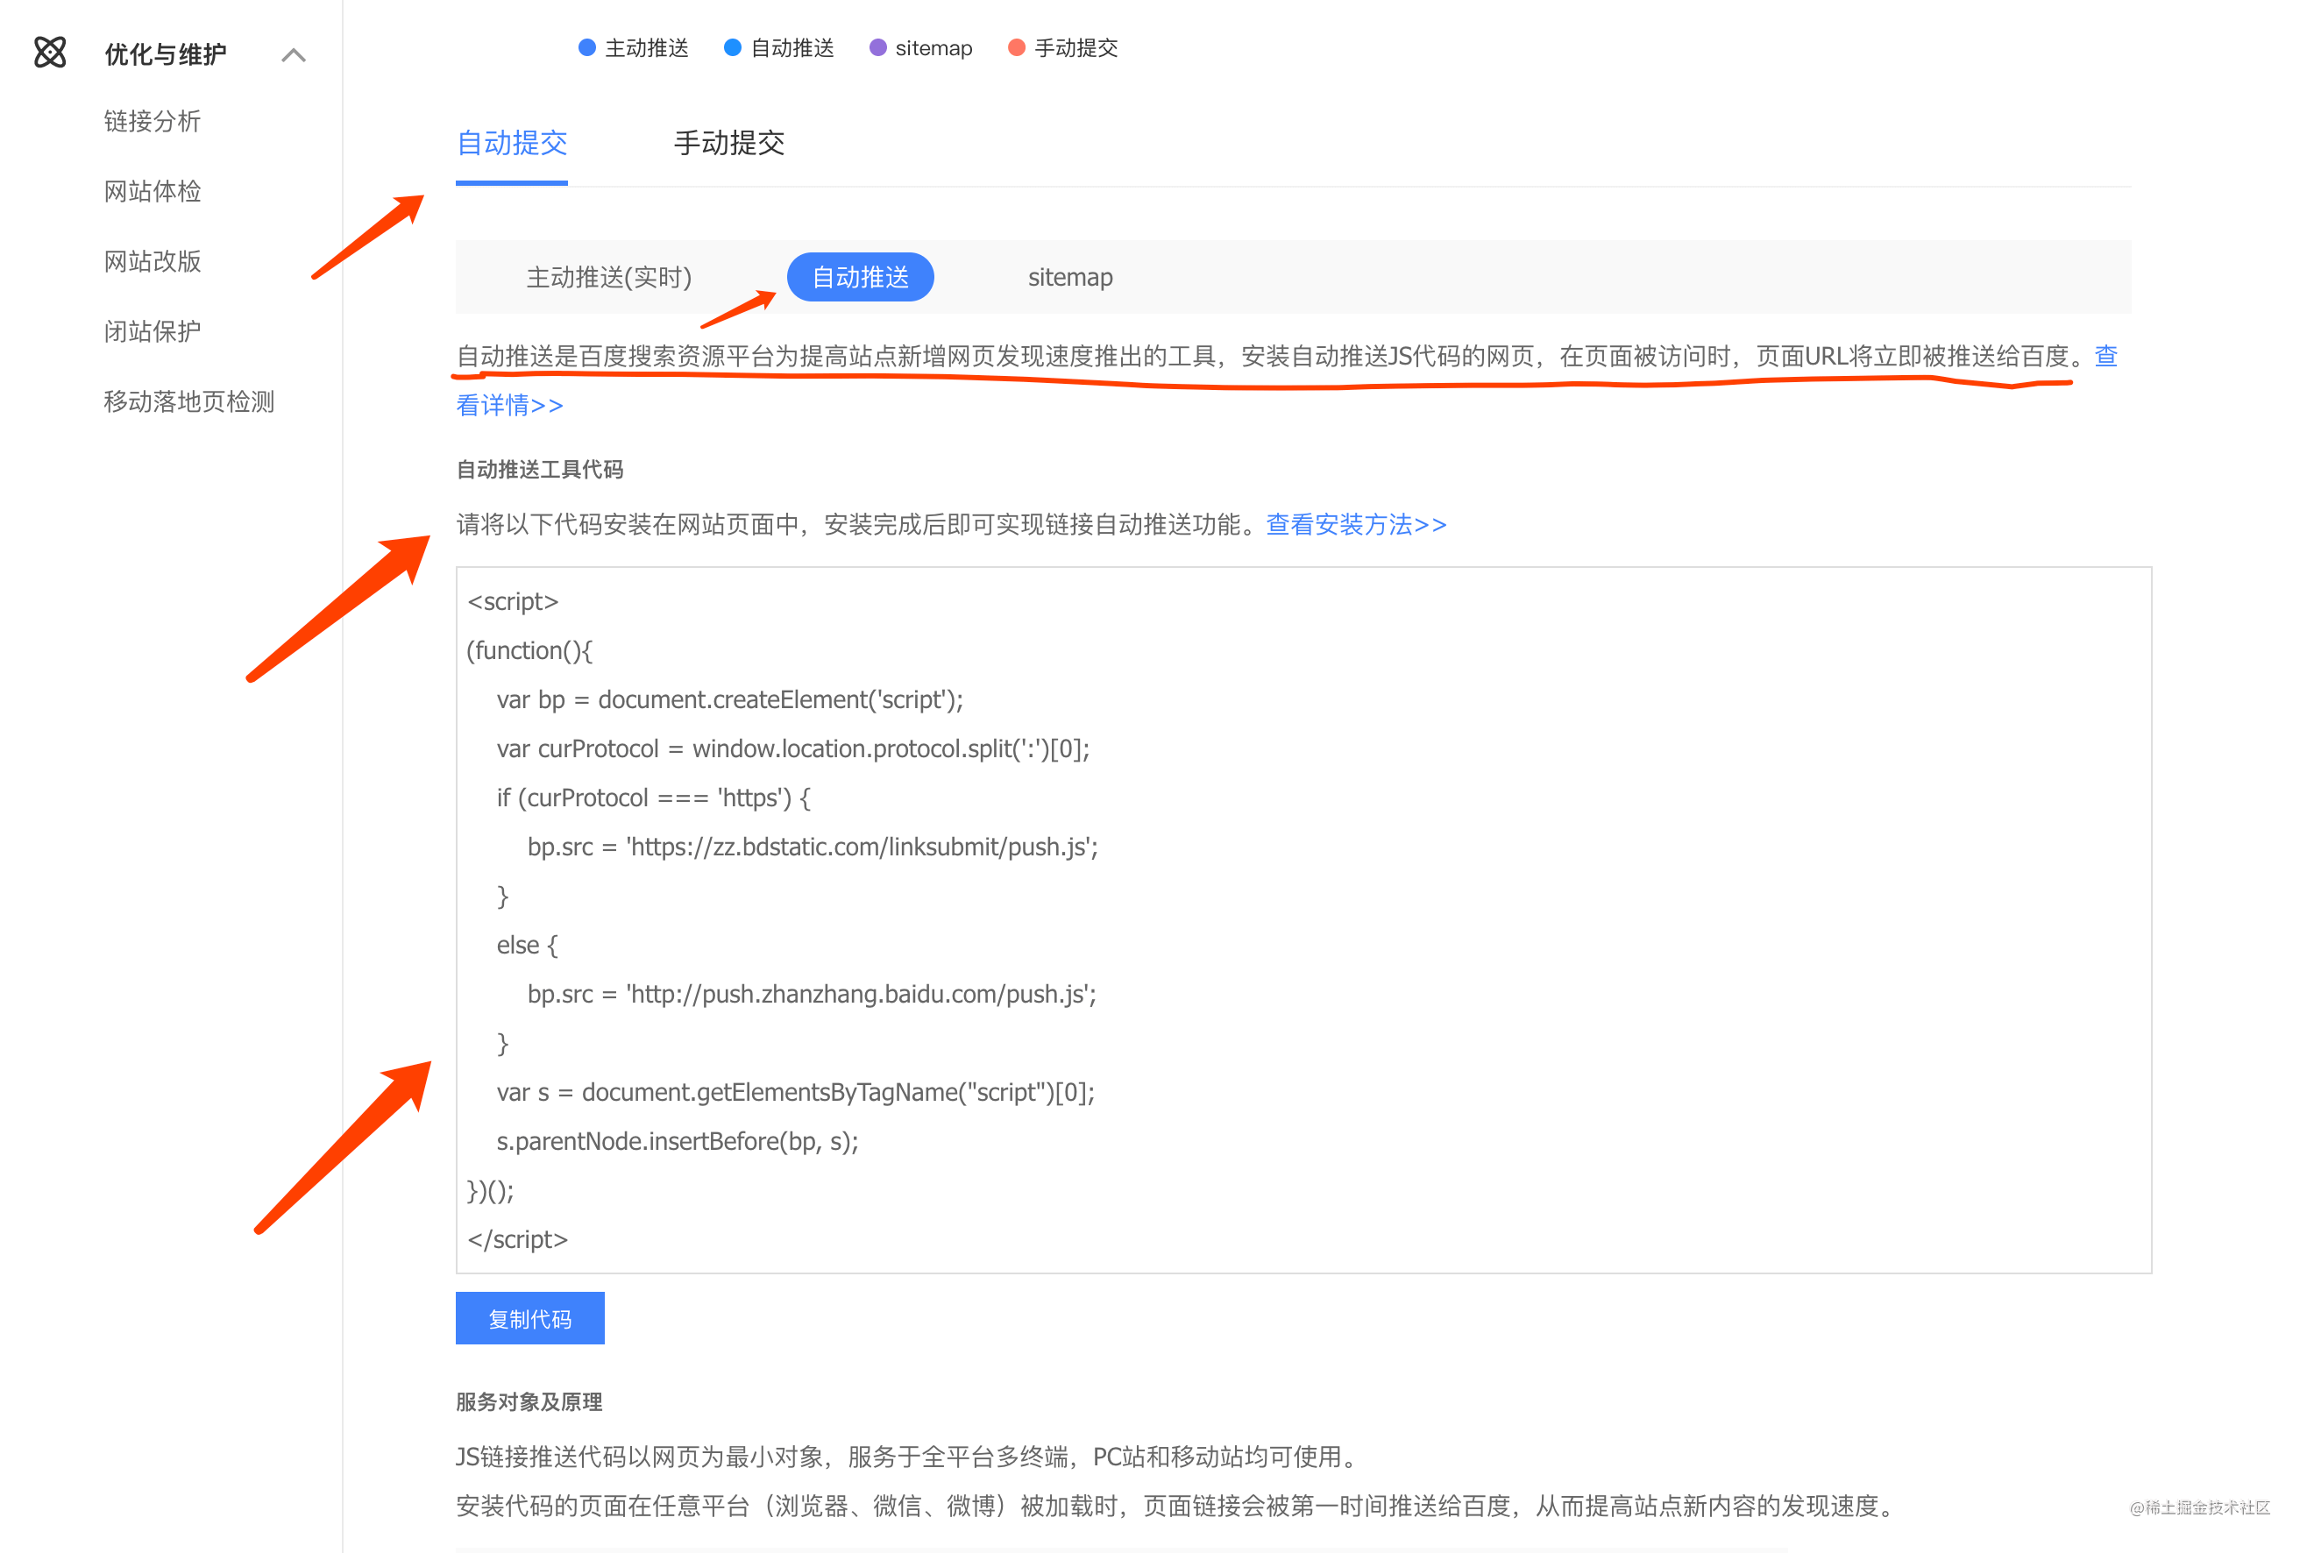Open the 查看安装方法>> link
2307x1553 pixels.
(1356, 524)
